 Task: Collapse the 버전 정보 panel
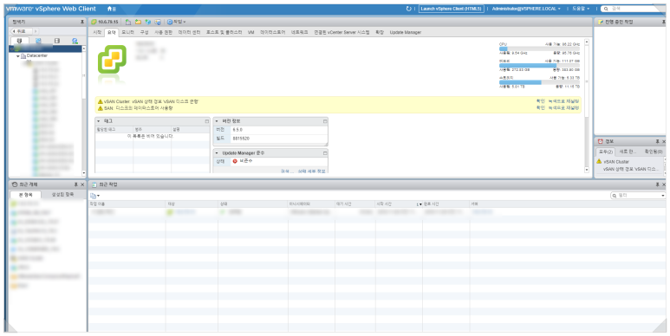coord(217,121)
